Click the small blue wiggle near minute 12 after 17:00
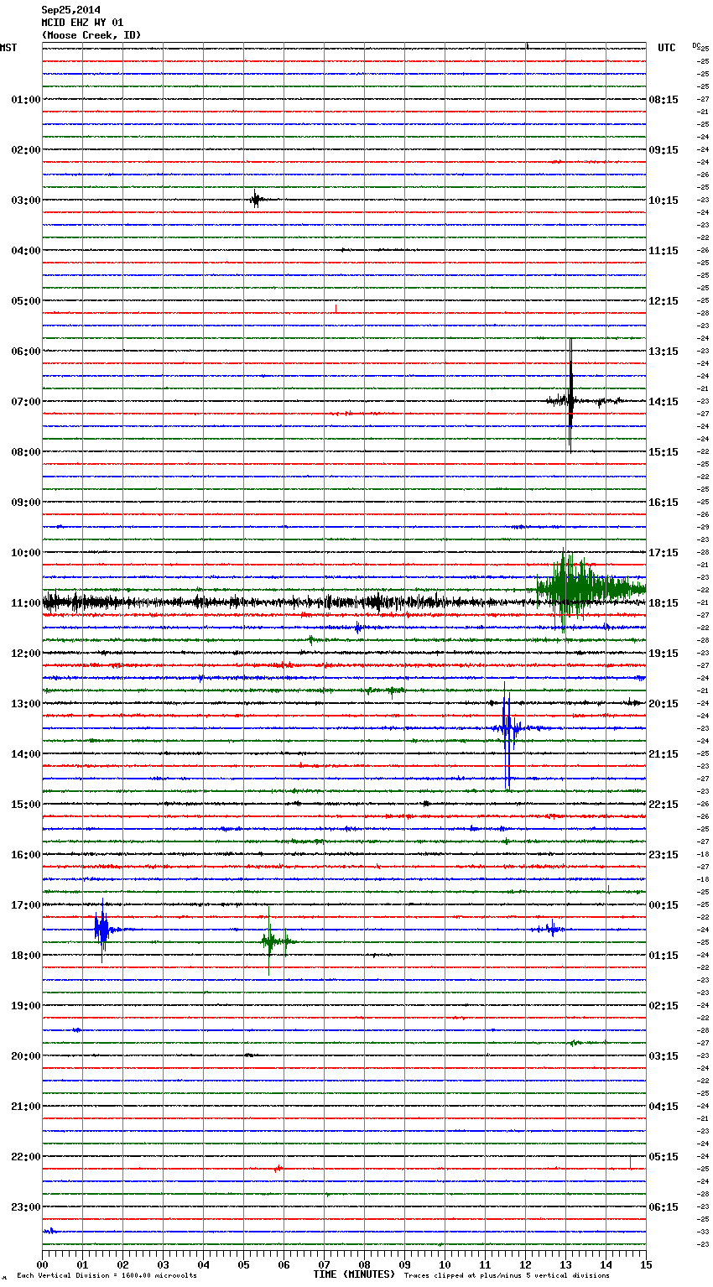This screenshot has width=713, height=1287. point(549,929)
